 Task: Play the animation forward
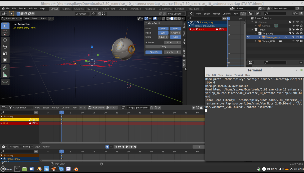[x=127, y=147]
